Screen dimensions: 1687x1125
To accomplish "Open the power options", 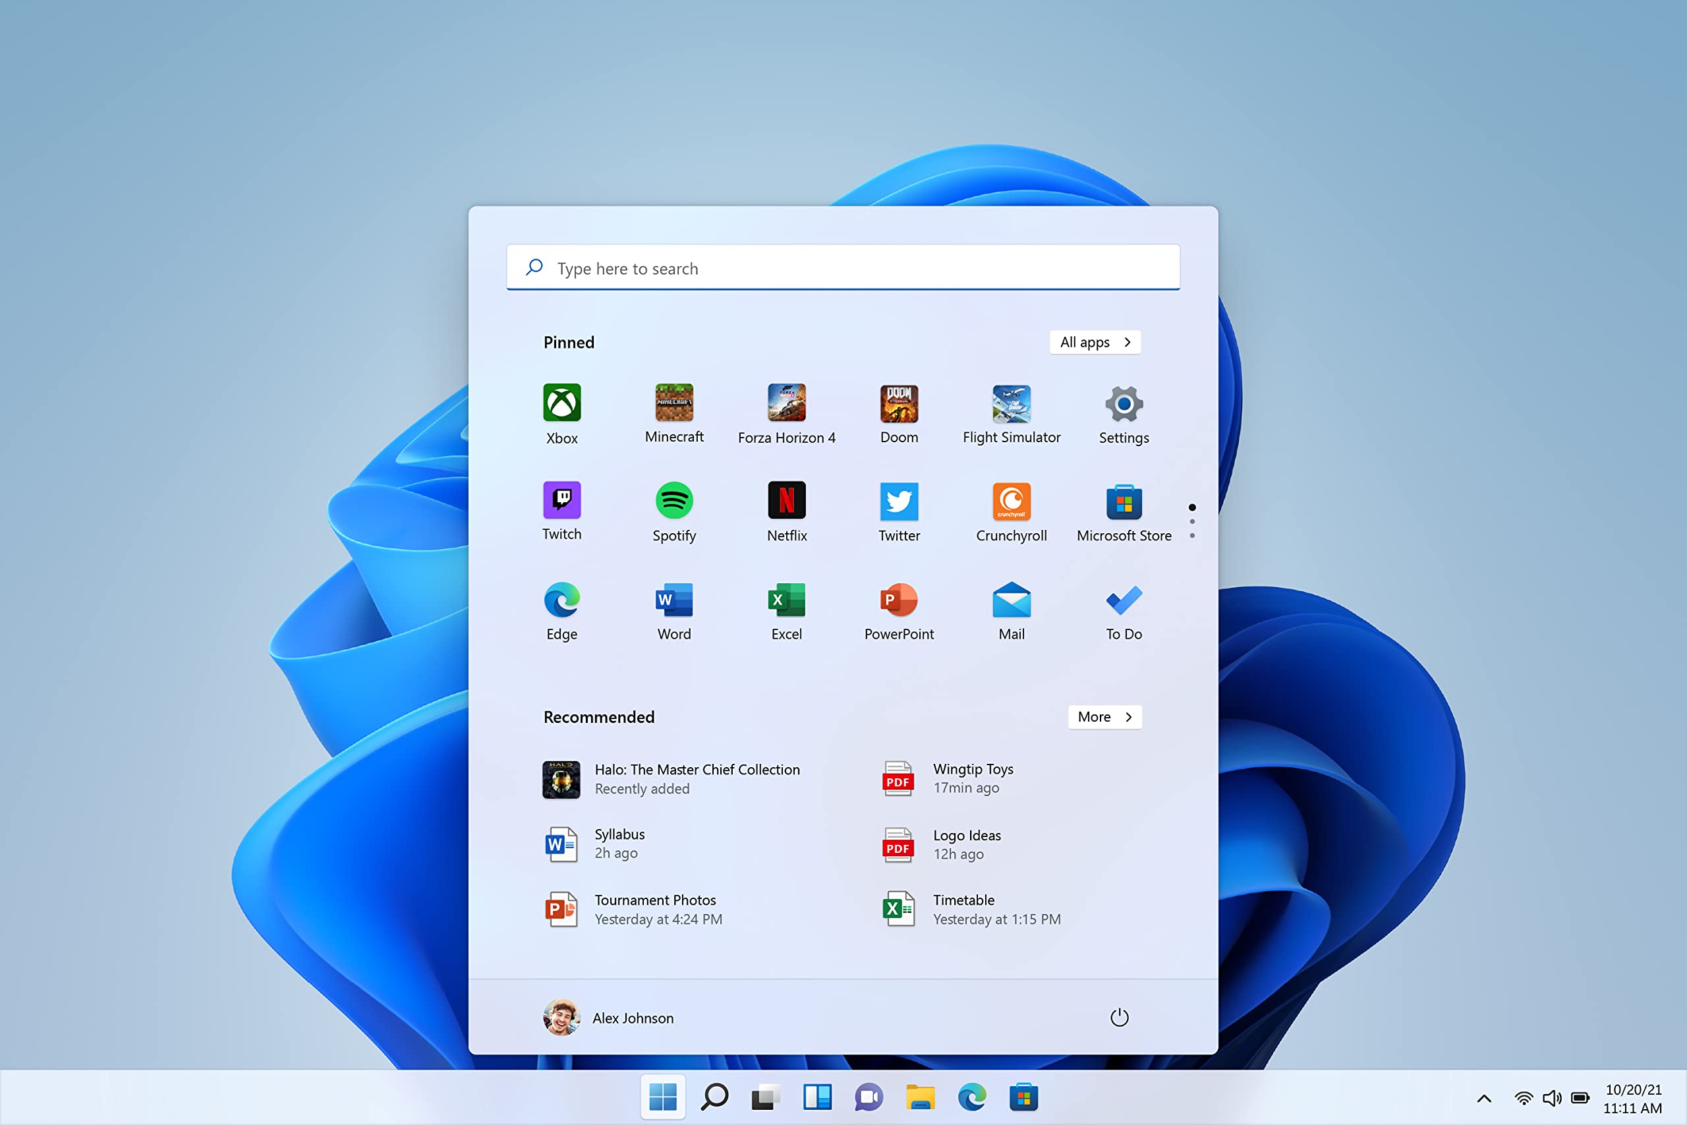I will click(1119, 1018).
